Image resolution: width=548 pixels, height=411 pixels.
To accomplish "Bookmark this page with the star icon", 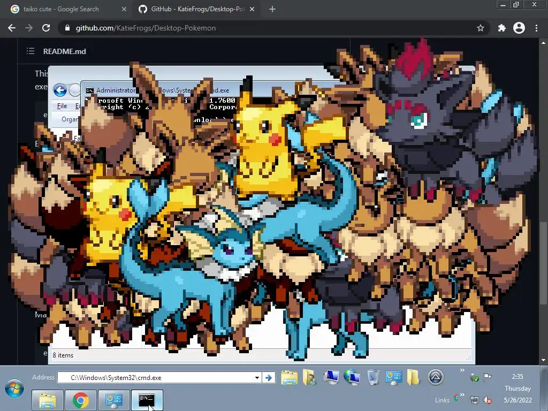I will 481,28.
